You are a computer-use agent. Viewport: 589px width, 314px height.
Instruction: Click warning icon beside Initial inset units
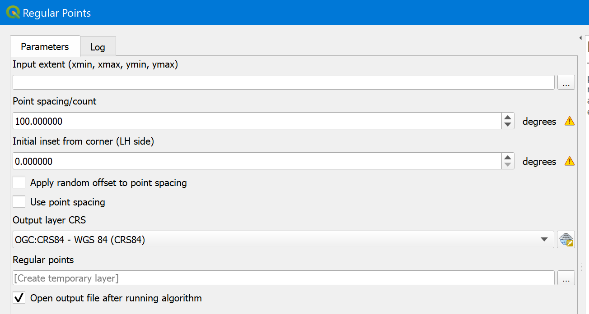570,161
